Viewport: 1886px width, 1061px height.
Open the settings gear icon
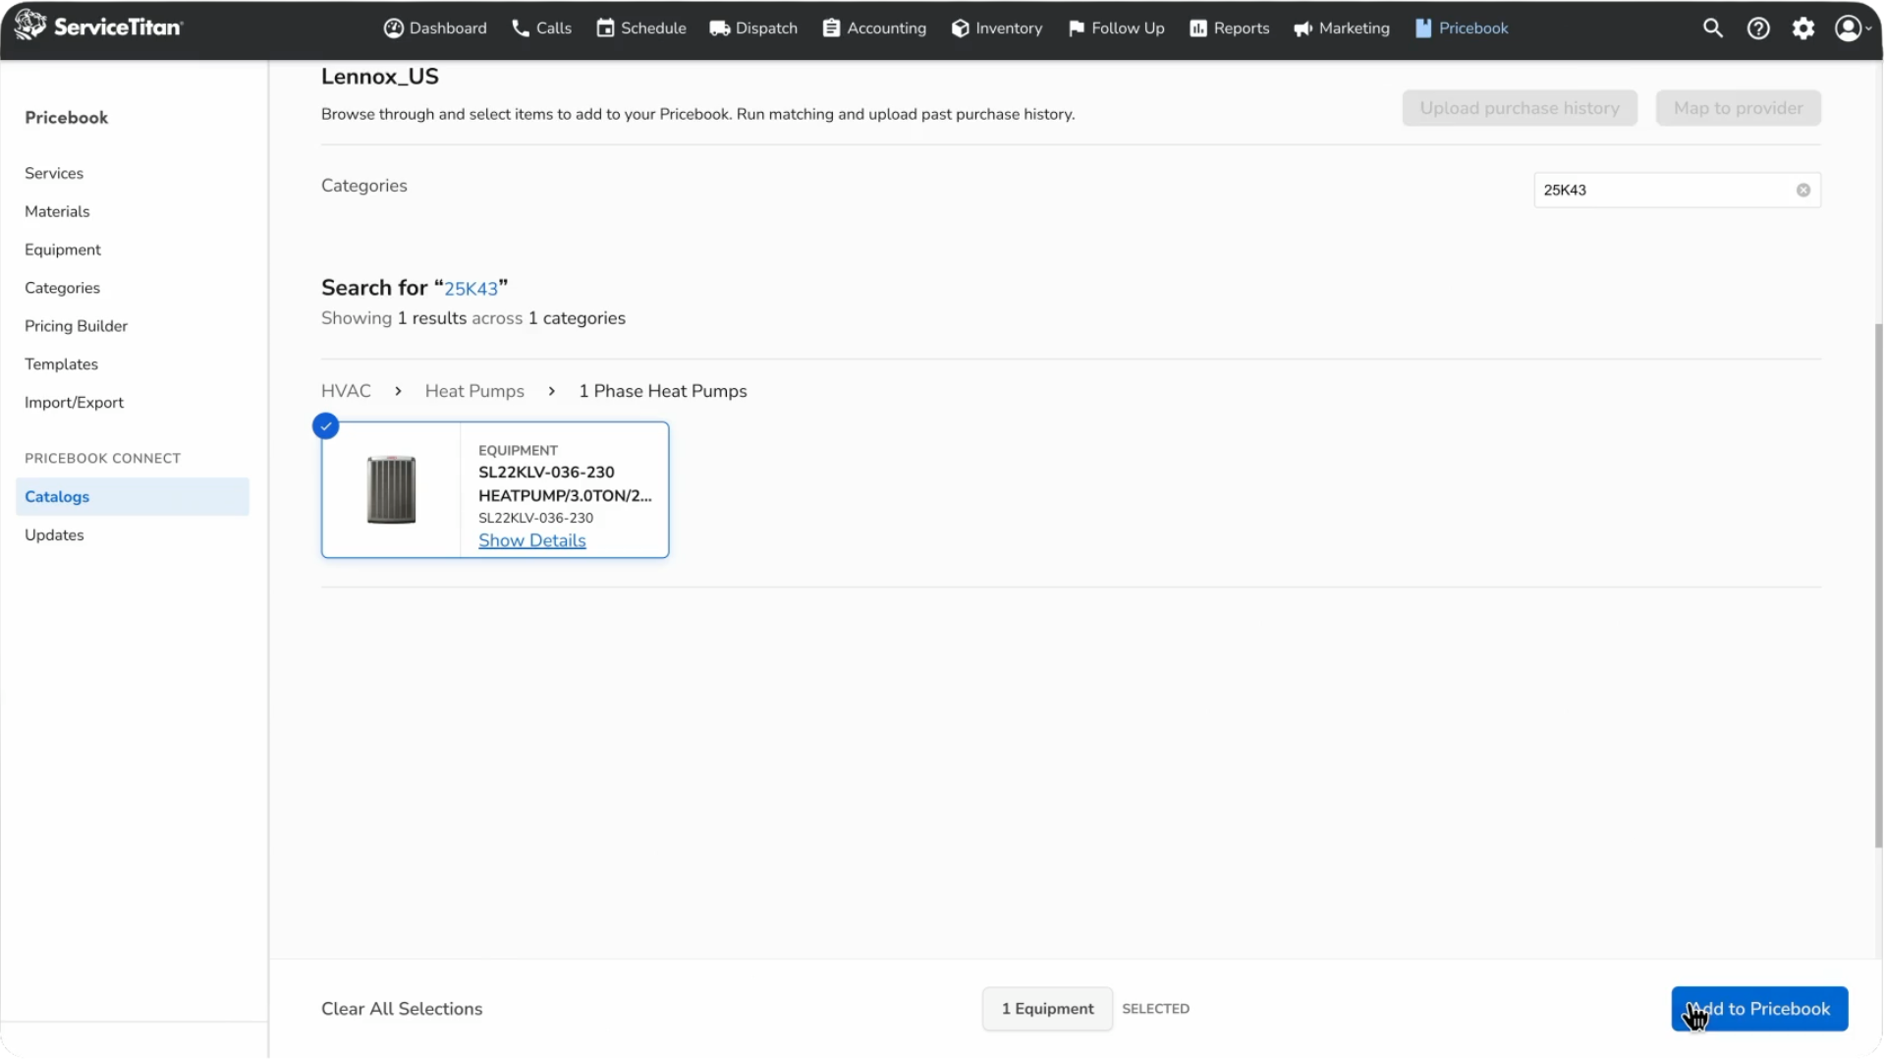tap(1803, 28)
